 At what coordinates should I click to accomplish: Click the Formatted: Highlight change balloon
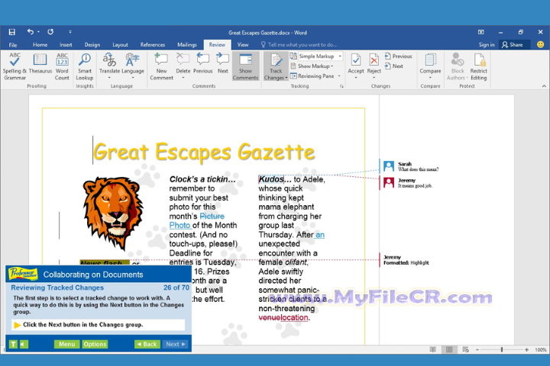pos(406,260)
